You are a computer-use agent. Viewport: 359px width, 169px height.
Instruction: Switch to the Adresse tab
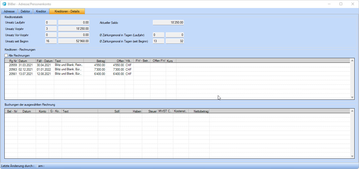[x=9, y=11]
